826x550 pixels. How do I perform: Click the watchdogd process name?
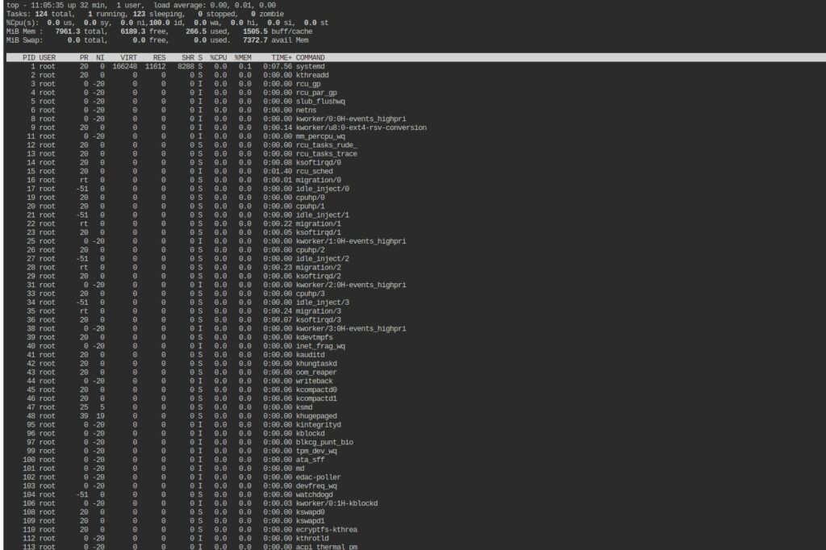tap(315, 494)
